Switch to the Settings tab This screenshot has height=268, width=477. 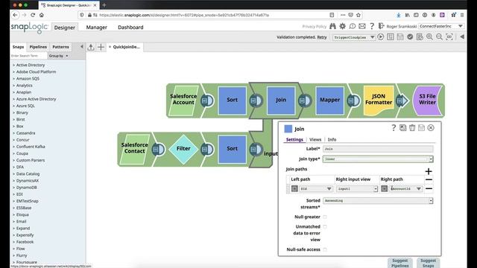click(x=294, y=139)
